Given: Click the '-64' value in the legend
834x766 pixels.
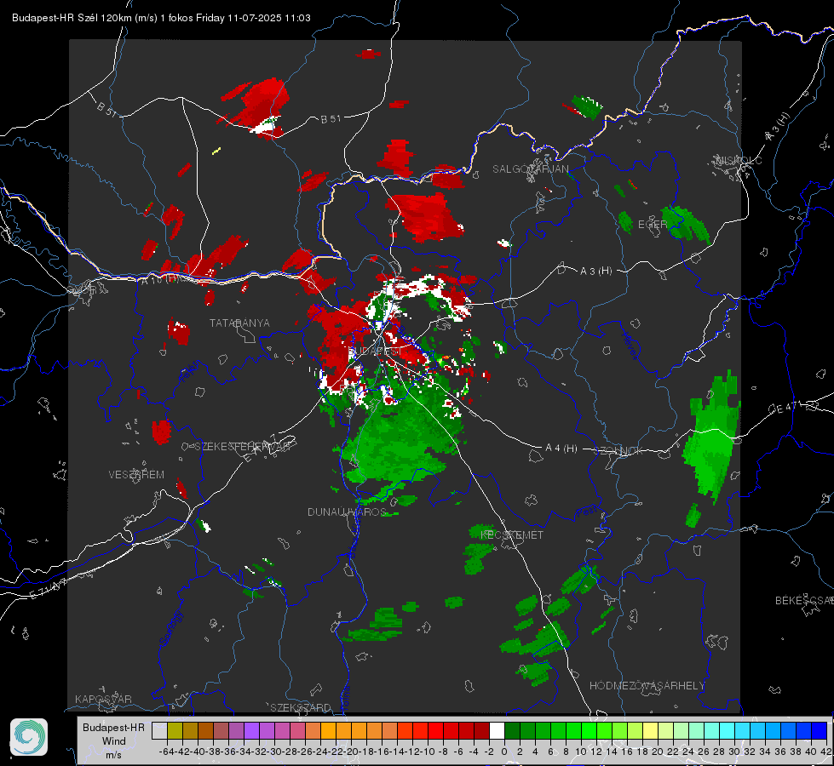Looking at the screenshot, I should coord(166,752).
